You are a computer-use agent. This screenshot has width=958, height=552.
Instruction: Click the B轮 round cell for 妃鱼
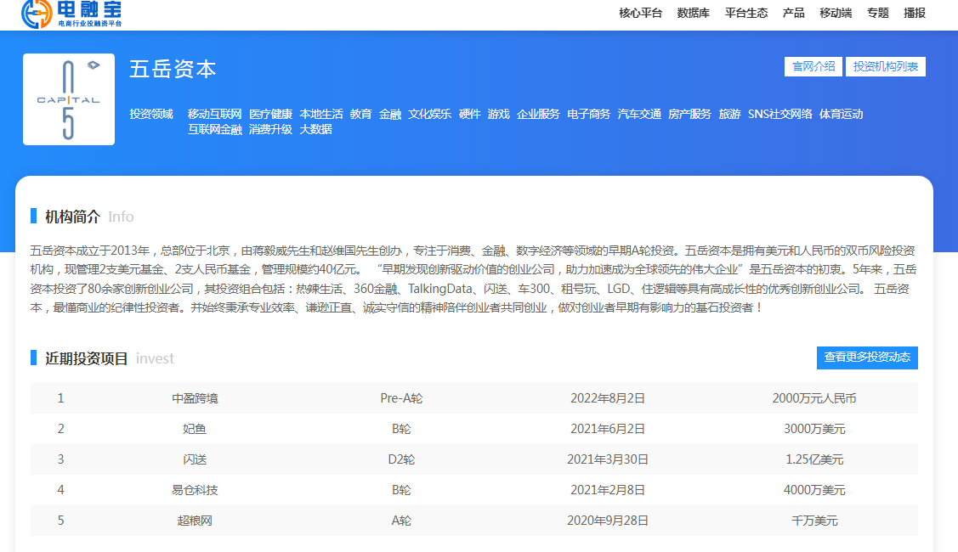pyautogui.click(x=401, y=429)
